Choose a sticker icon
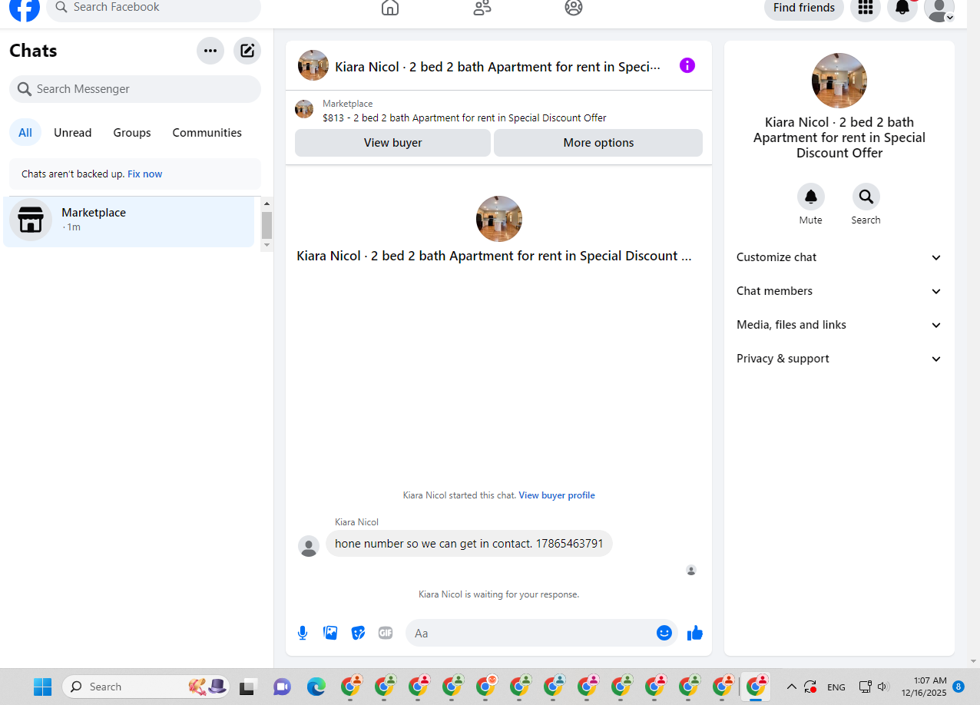980x705 pixels. coord(358,633)
